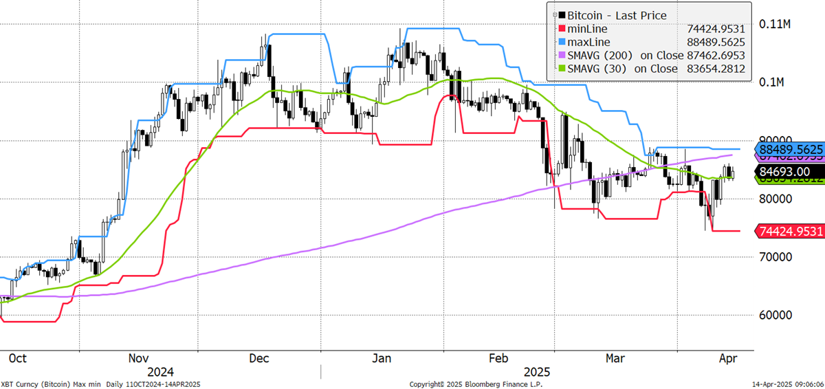Click legend value 88489.5625
The width and height of the screenshot is (825, 389).
click(x=715, y=42)
